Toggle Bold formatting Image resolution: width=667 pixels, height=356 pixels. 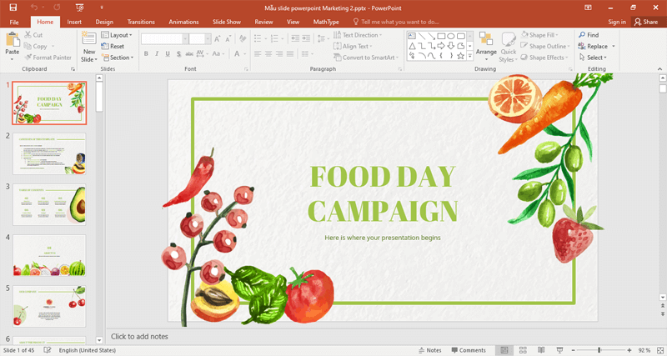146,53
